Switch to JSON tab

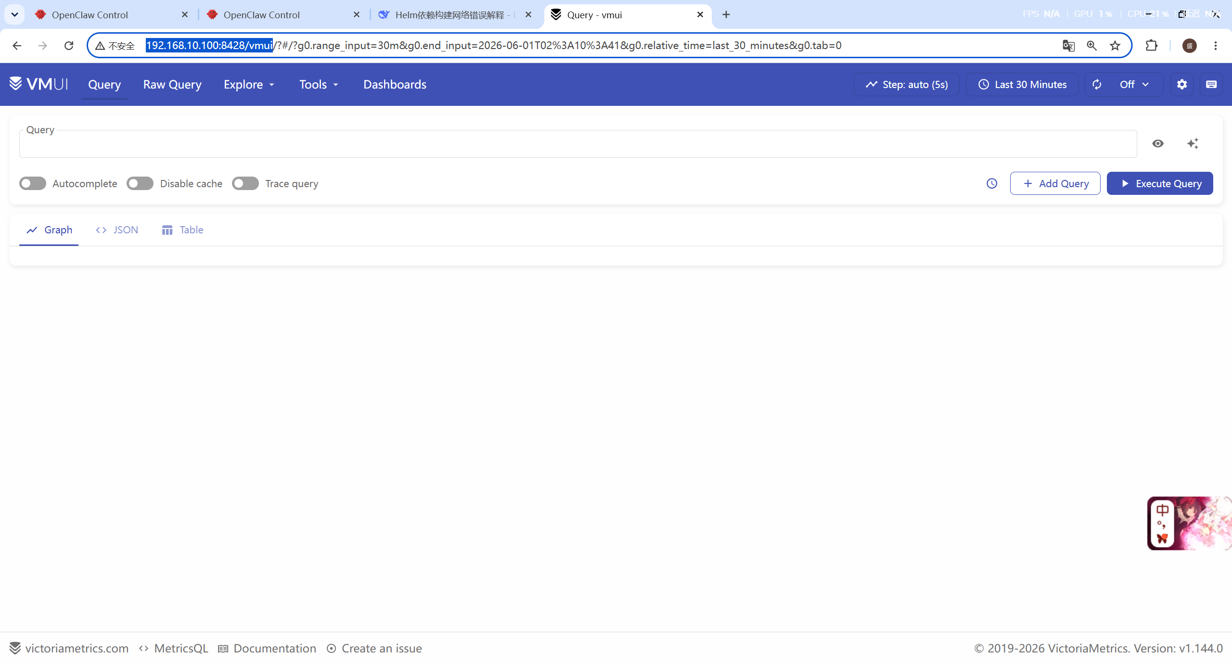point(117,230)
